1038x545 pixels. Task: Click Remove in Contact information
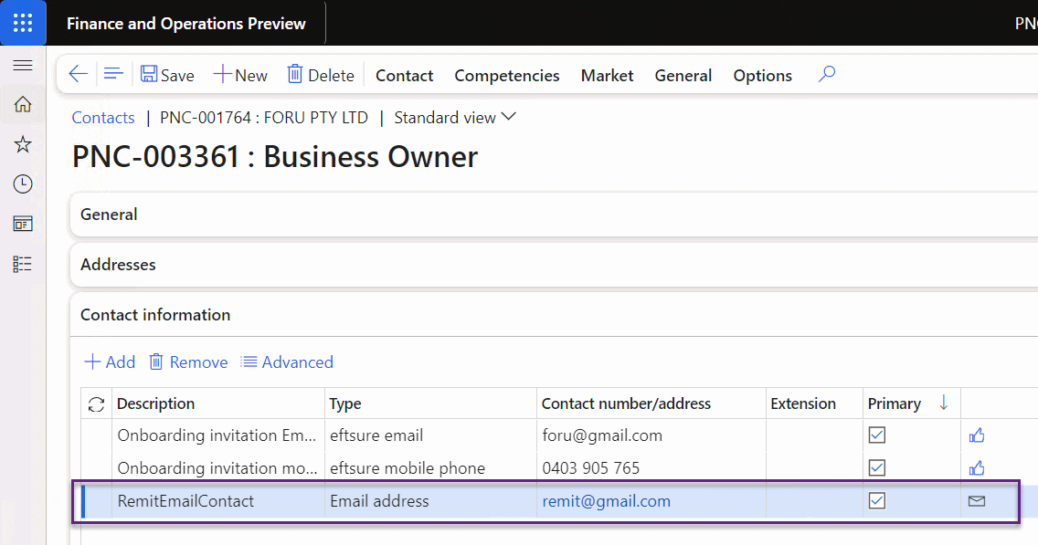click(188, 362)
